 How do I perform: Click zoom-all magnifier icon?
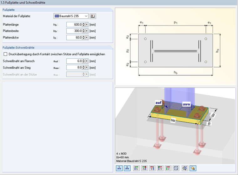point(185,168)
